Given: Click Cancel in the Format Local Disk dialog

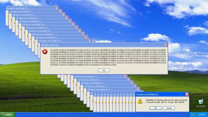Looking at the screenshot, I should 169,108.
